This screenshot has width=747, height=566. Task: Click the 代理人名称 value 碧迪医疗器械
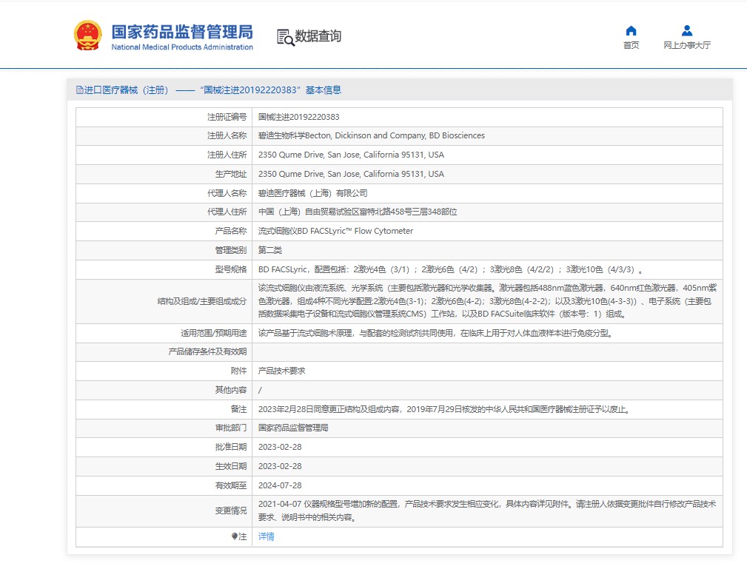click(x=312, y=193)
